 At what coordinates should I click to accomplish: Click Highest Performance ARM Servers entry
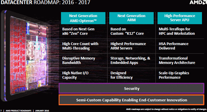pyautogui.click(x=128, y=46)
